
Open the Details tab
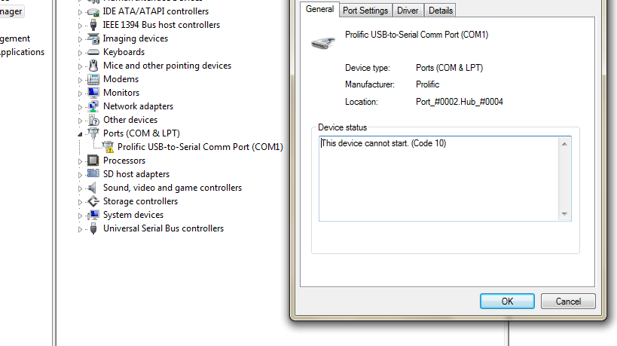[440, 11]
